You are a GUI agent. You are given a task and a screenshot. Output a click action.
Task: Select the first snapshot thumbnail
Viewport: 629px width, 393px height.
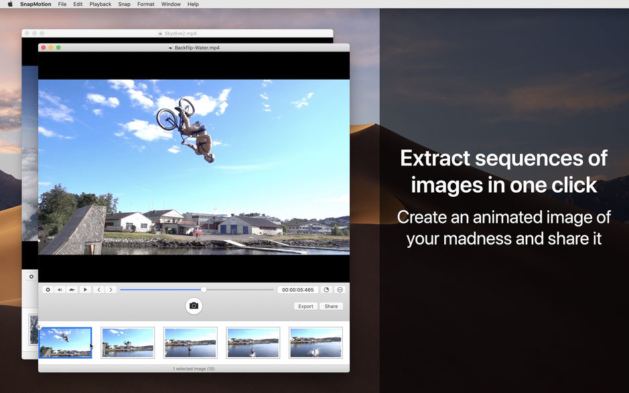65,342
